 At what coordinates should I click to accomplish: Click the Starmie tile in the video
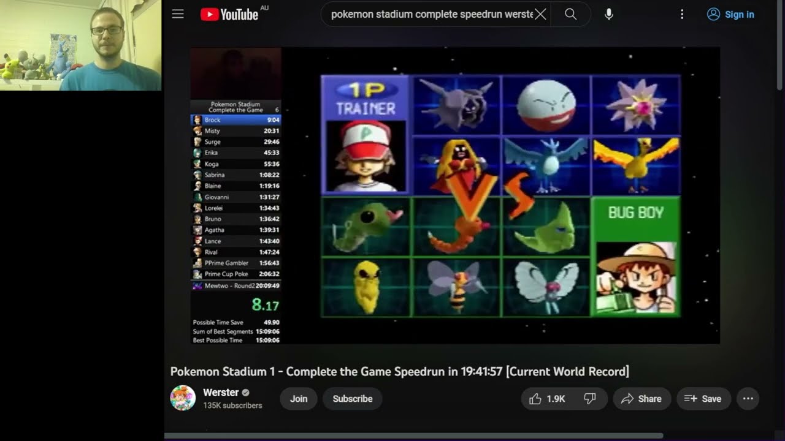pos(636,105)
